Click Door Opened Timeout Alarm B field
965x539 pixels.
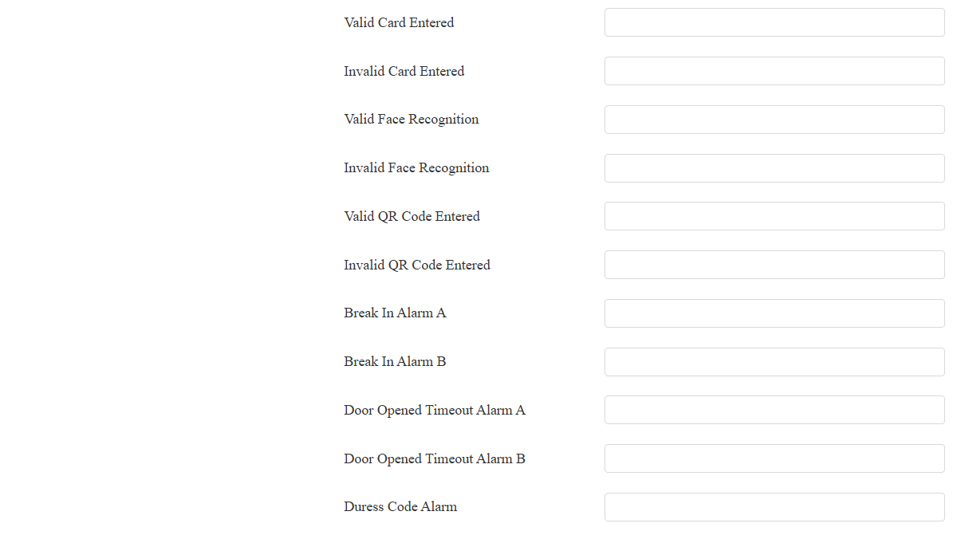pos(774,458)
